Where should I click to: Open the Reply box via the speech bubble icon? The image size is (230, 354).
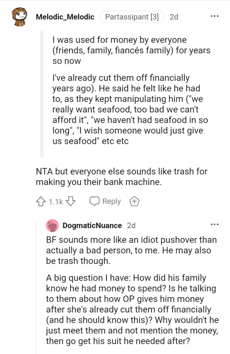[95, 201]
